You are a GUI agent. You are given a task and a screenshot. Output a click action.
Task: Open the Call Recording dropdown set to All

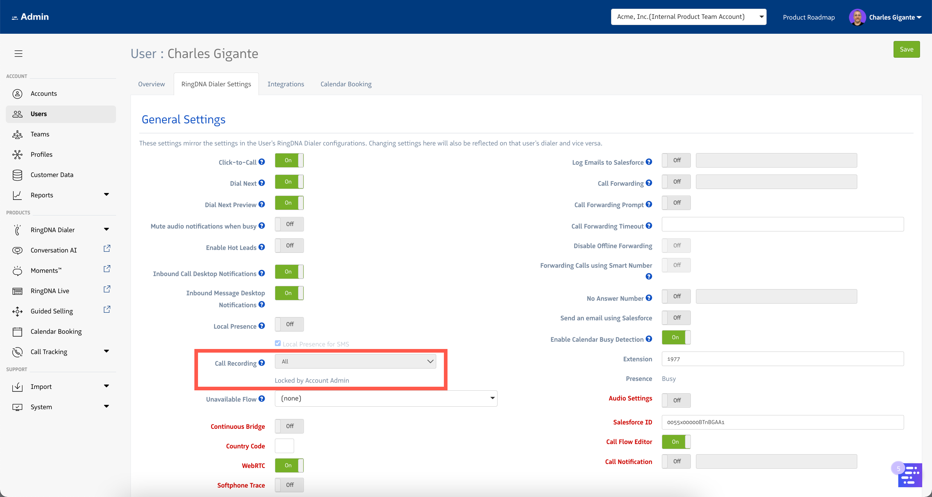tap(355, 361)
